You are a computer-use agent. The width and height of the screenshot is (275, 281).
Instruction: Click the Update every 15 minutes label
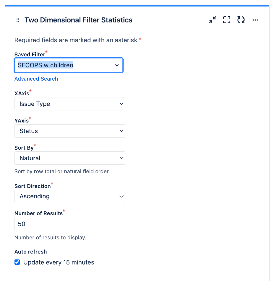click(x=59, y=262)
